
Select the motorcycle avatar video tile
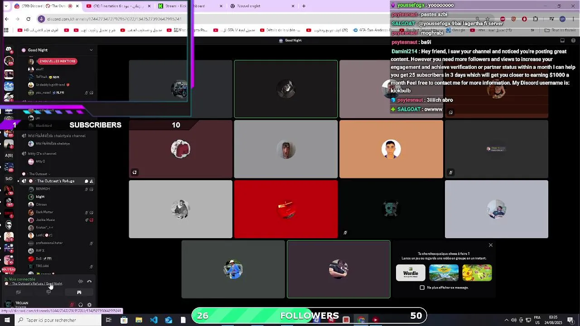[180, 89]
